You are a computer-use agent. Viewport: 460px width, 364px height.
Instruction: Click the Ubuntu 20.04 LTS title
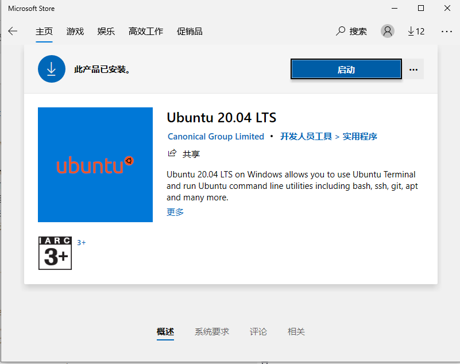[222, 118]
